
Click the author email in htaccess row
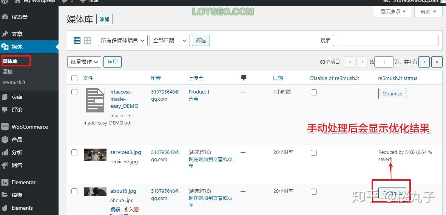[165, 95]
